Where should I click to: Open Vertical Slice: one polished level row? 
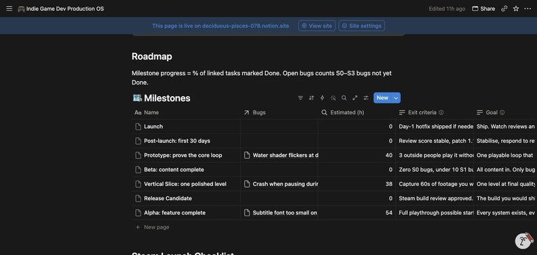185,184
